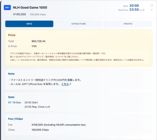Screen dimensions: 157x140
Task: Click the Date section heading
Action: 11,97
